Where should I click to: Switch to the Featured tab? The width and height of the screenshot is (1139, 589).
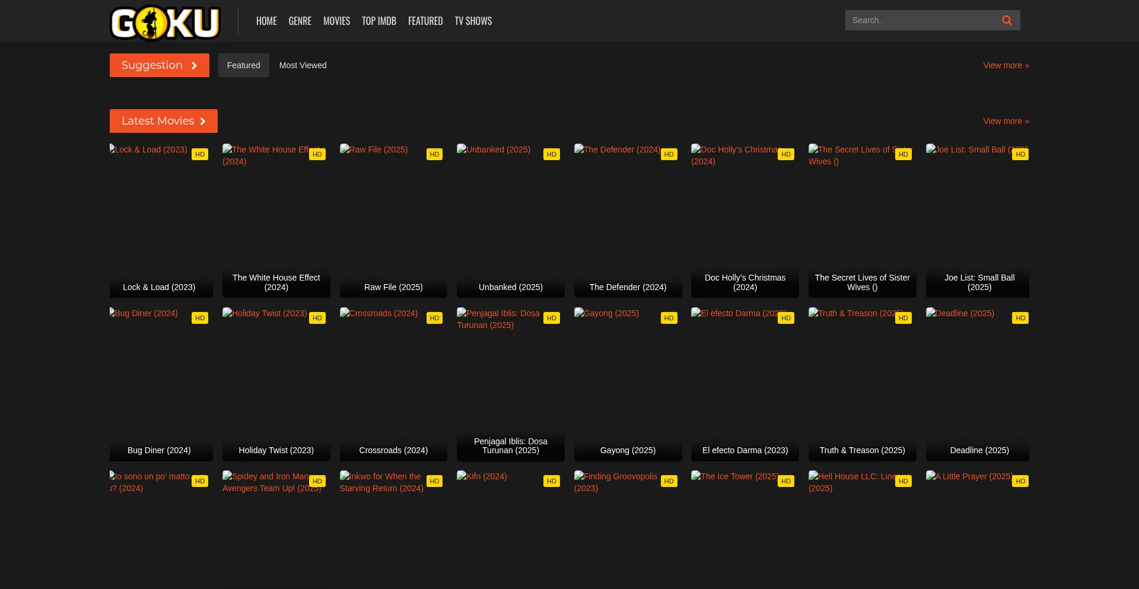pos(243,65)
